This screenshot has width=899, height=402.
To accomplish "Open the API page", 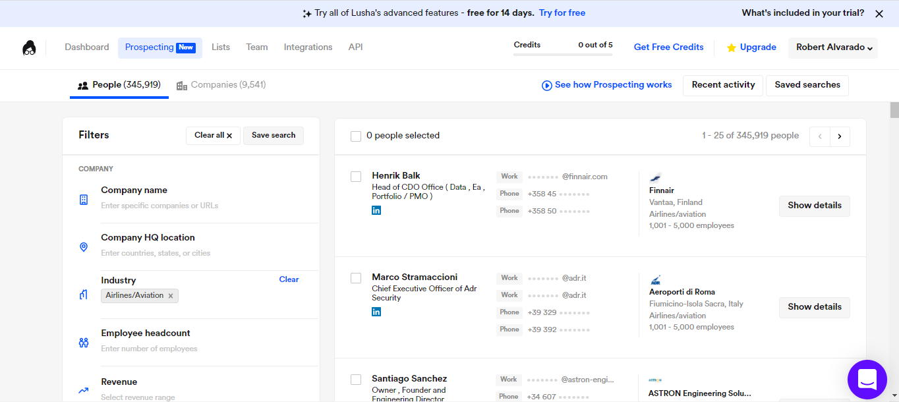I will 356,47.
